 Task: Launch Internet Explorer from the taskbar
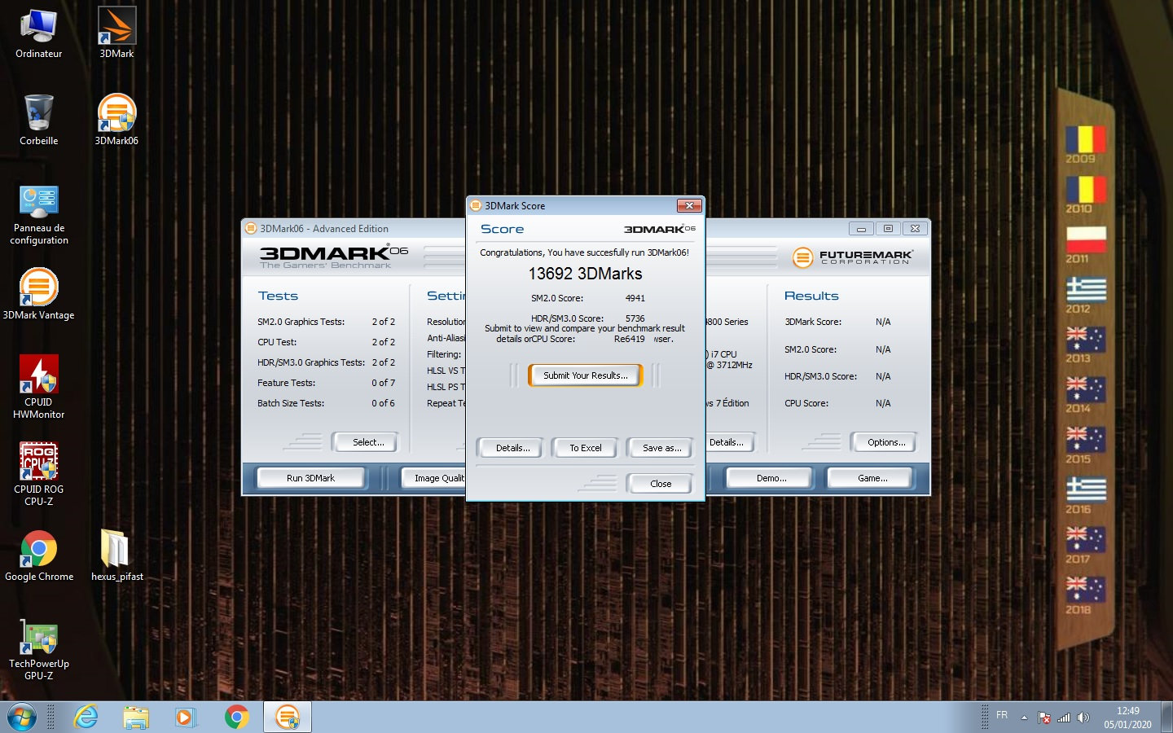tap(86, 717)
